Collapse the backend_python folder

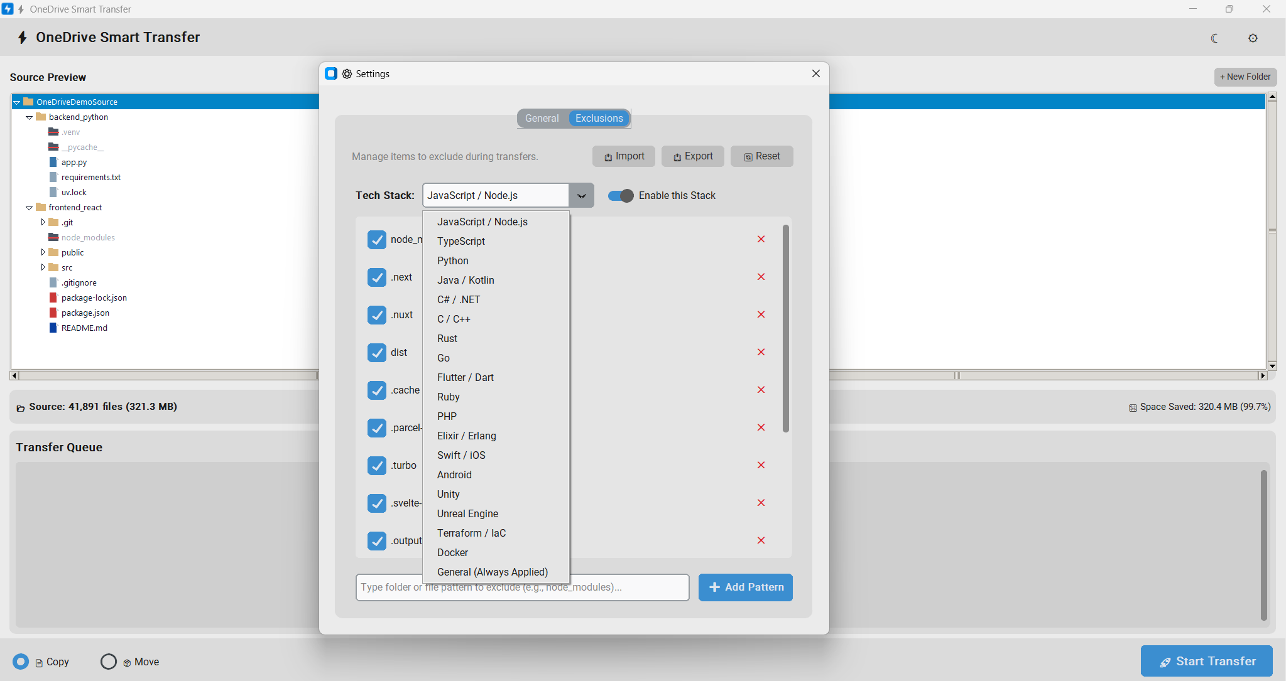click(29, 117)
